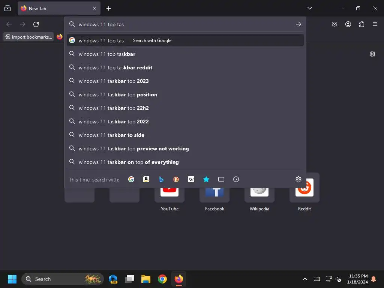Viewport: 384px width, 288px height.
Task: Launch Google Chrome from taskbar
Action: pos(162,279)
